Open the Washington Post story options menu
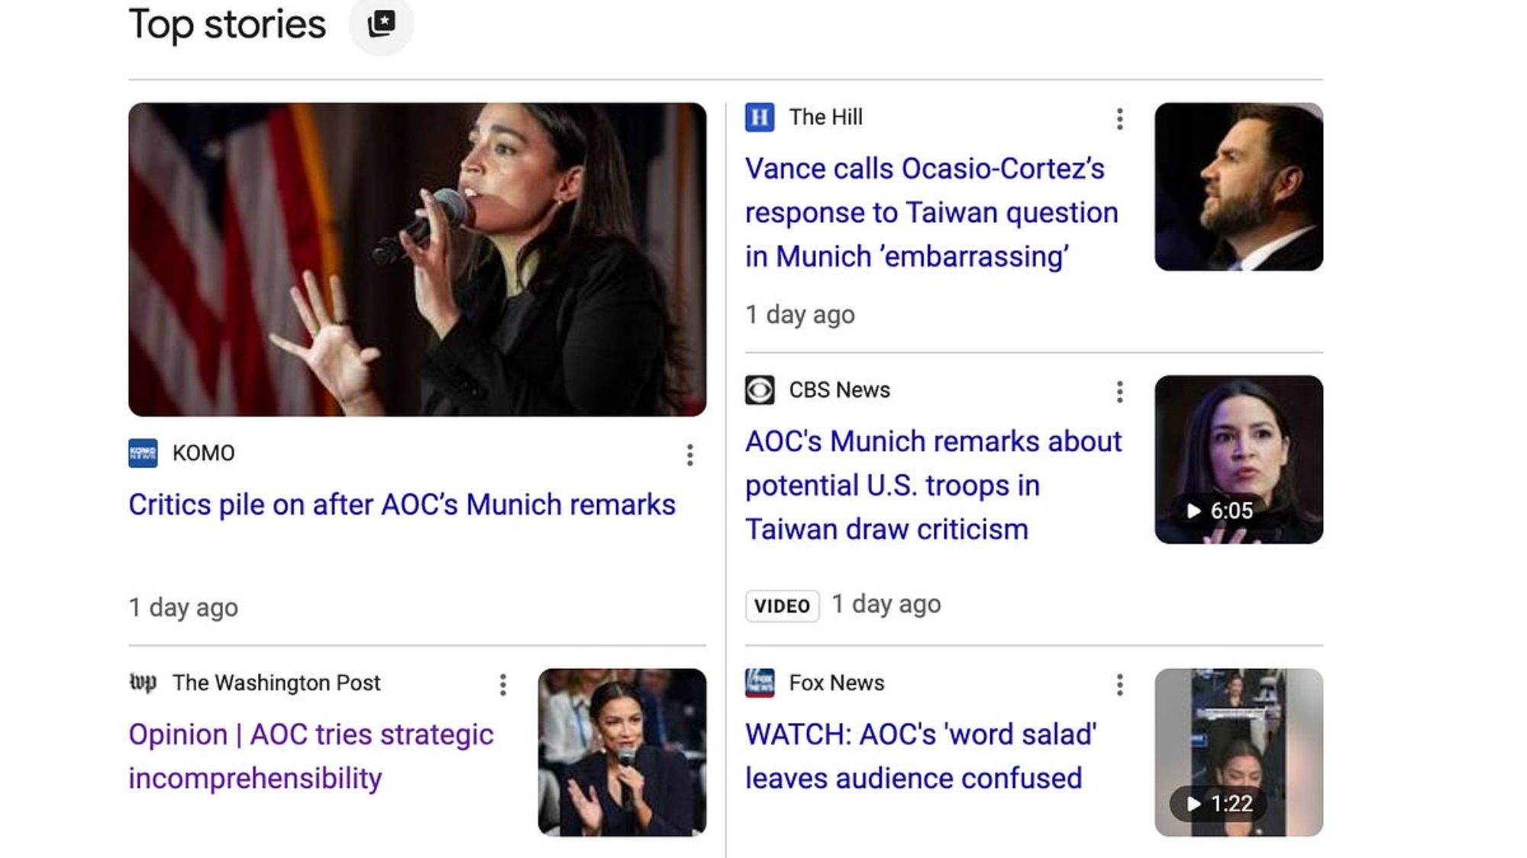Image resolution: width=1527 pixels, height=858 pixels. tap(502, 685)
